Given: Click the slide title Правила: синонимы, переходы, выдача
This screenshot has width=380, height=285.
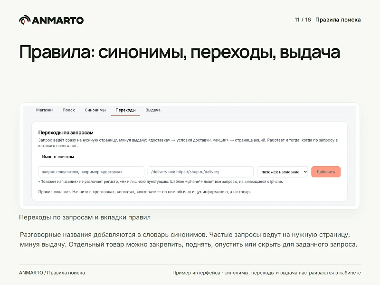Looking at the screenshot, I should pyautogui.click(x=180, y=52).
